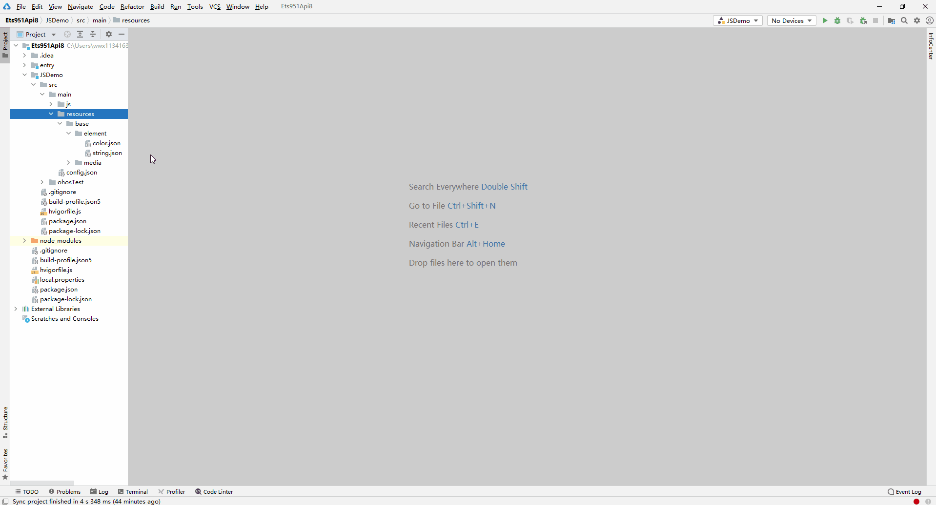Open the Log tool tab
This screenshot has width=936, height=505.
(x=99, y=491)
